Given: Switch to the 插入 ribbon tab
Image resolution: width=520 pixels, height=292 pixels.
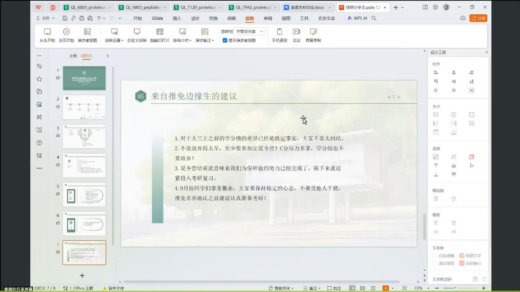Looking at the screenshot, I should [x=177, y=18].
